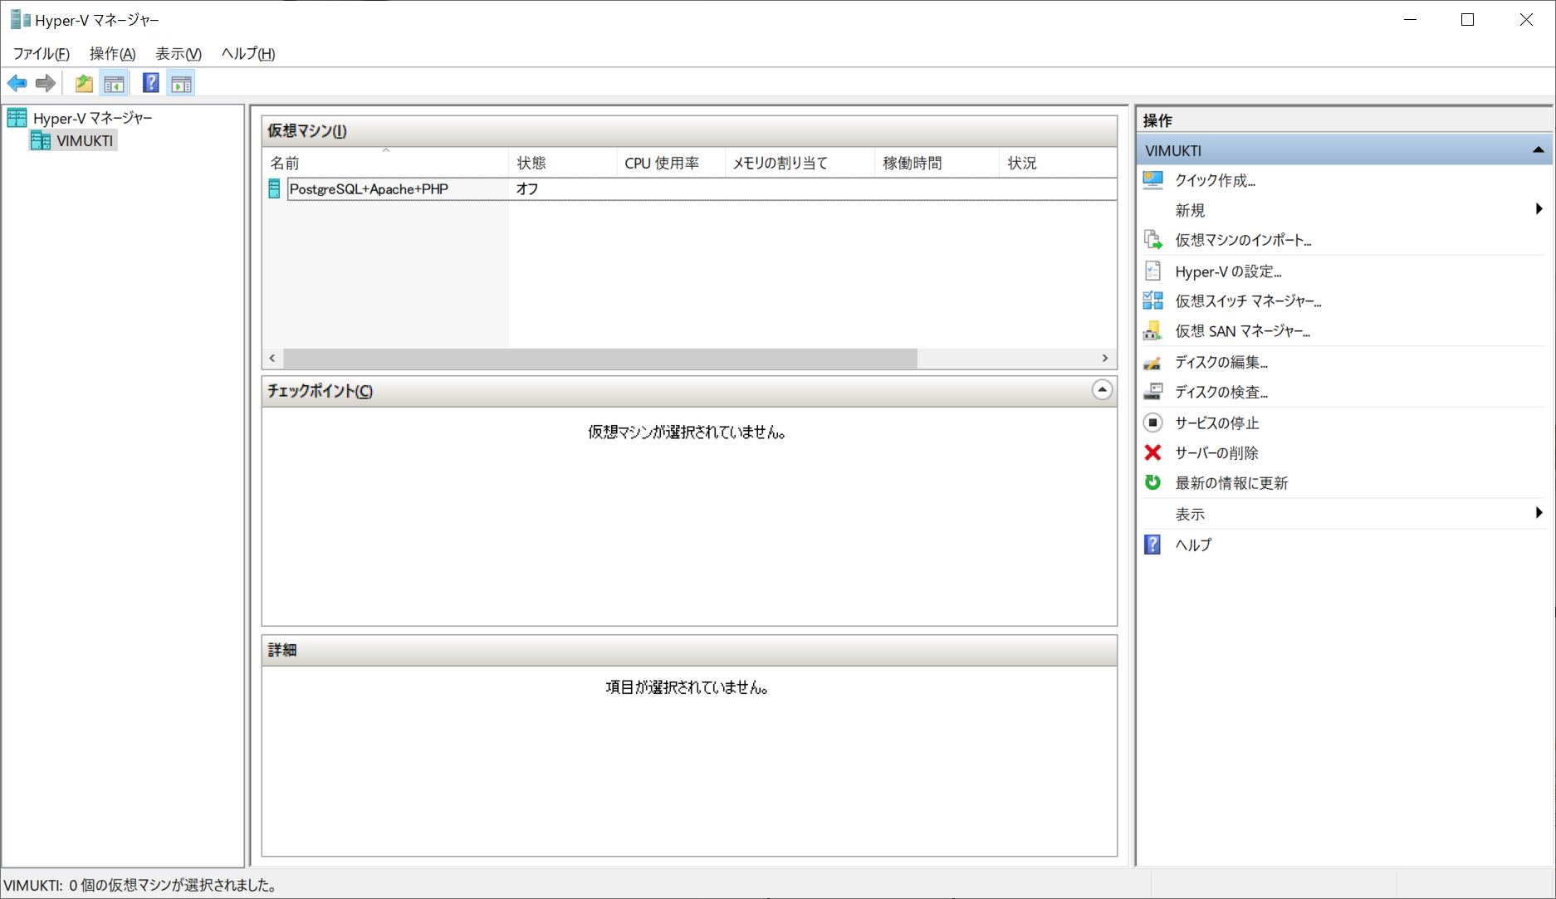Select Hyper-V マネージャー root tree node

(x=92, y=118)
